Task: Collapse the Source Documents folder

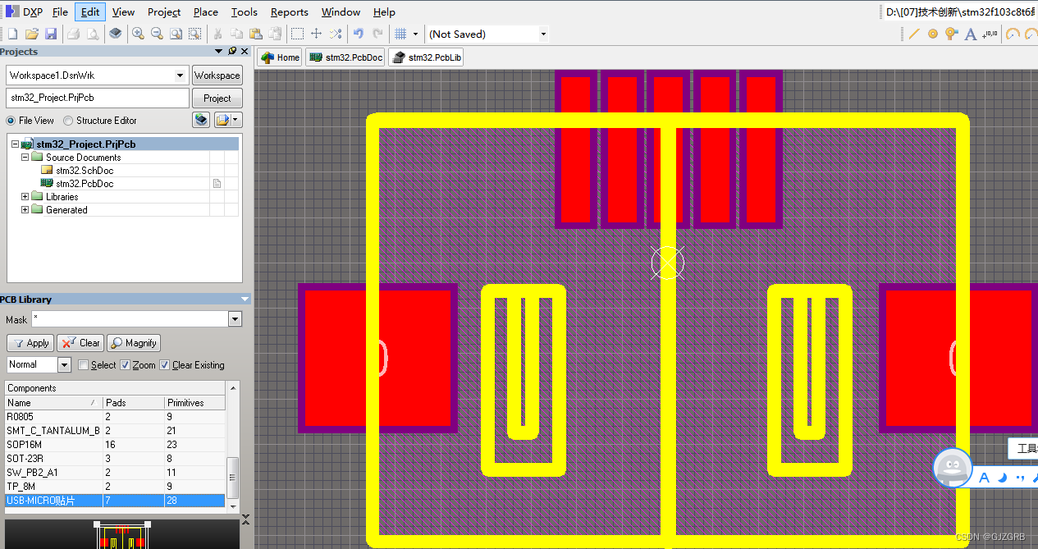Action: [x=25, y=158]
